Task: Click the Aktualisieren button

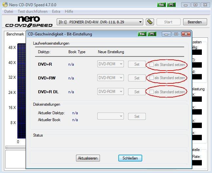Action: click(x=88, y=158)
